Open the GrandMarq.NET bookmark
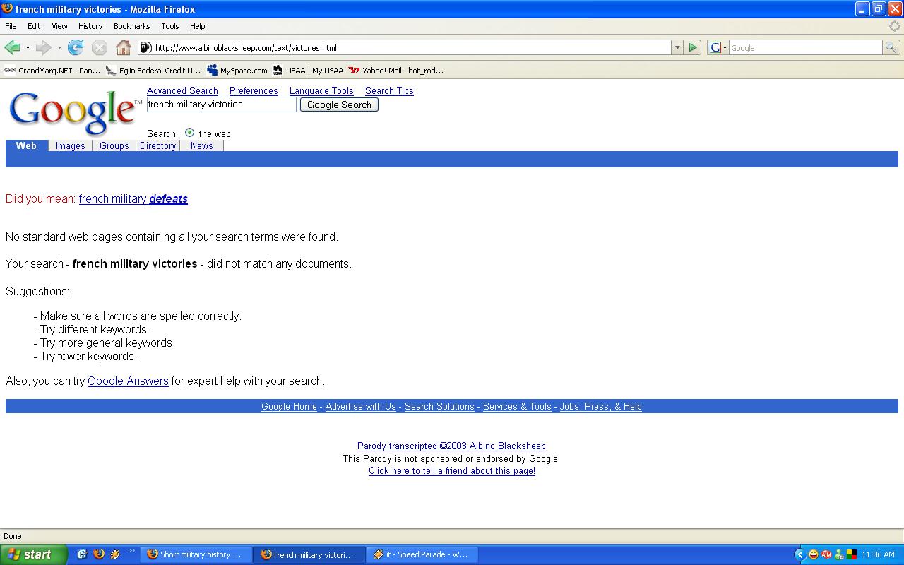This screenshot has width=904, height=565. point(52,71)
